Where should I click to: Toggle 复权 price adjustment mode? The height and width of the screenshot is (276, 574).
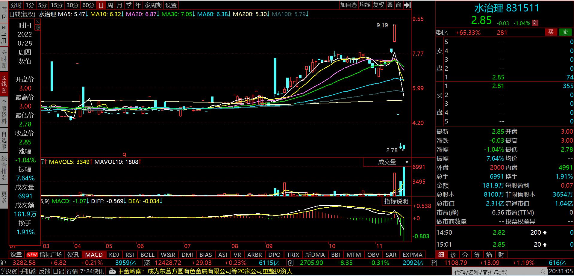(x=378, y=5)
